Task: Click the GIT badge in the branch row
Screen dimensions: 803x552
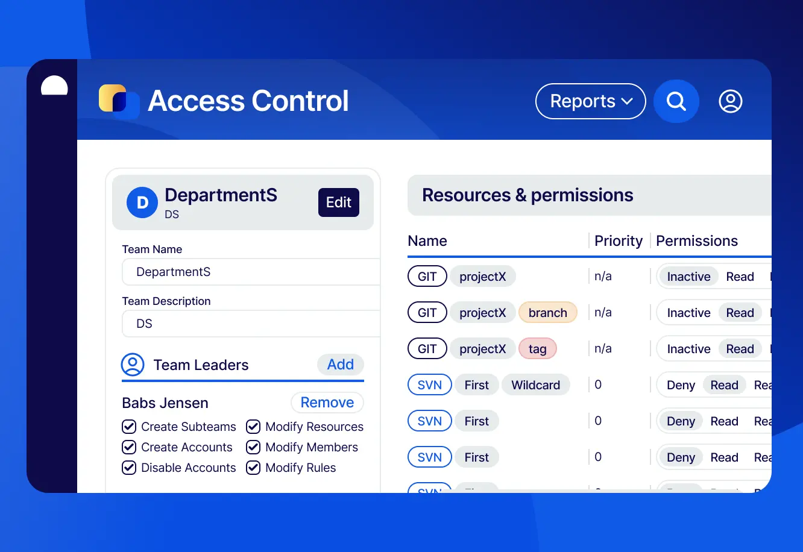Action: (427, 313)
